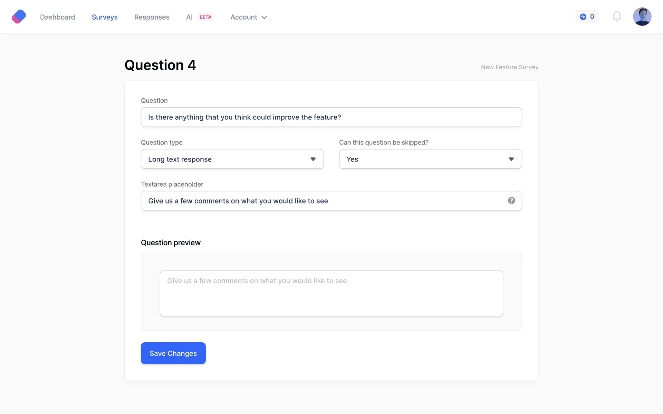Click the app logo icon

19,17
